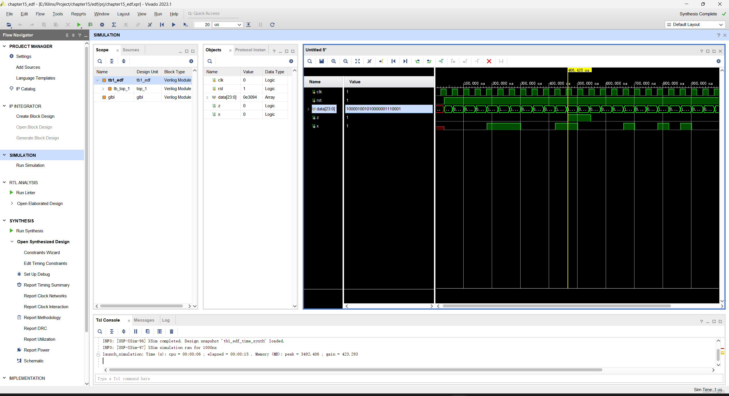Viewport: 729px width, 396px height.
Task: Open the Flow menu
Action: (x=40, y=14)
